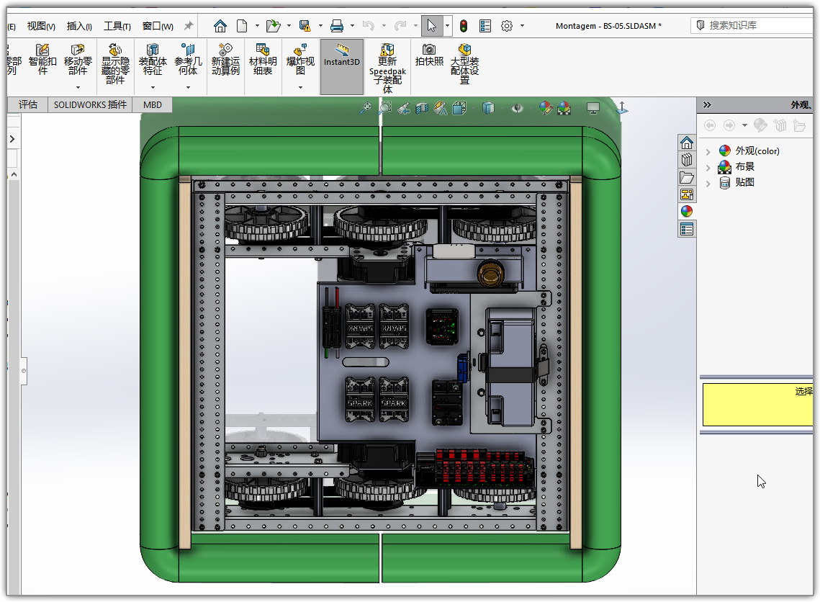Open Custom Properties tab in task pane
Image resolution: width=820 pixels, height=602 pixels.
pos(687,229)
